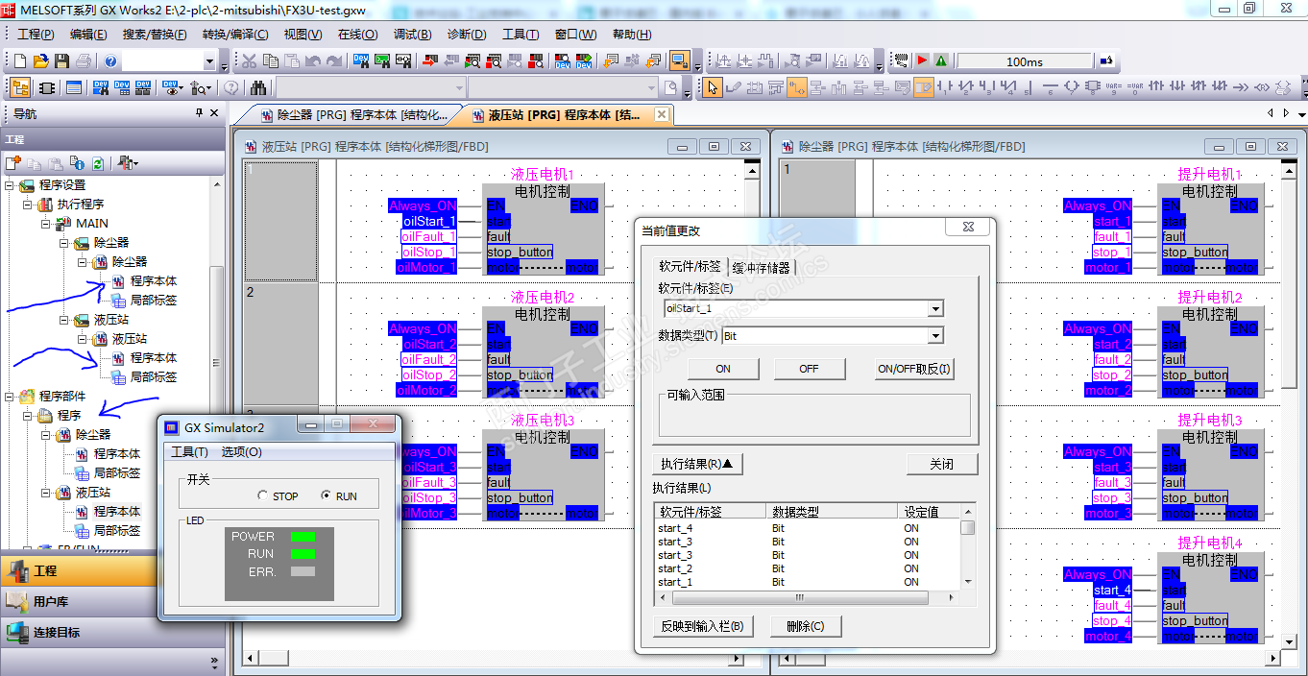Click the 100ms scan time field
The image size is (1308, 676).
pyautogui.click(x=1024, y=61)
